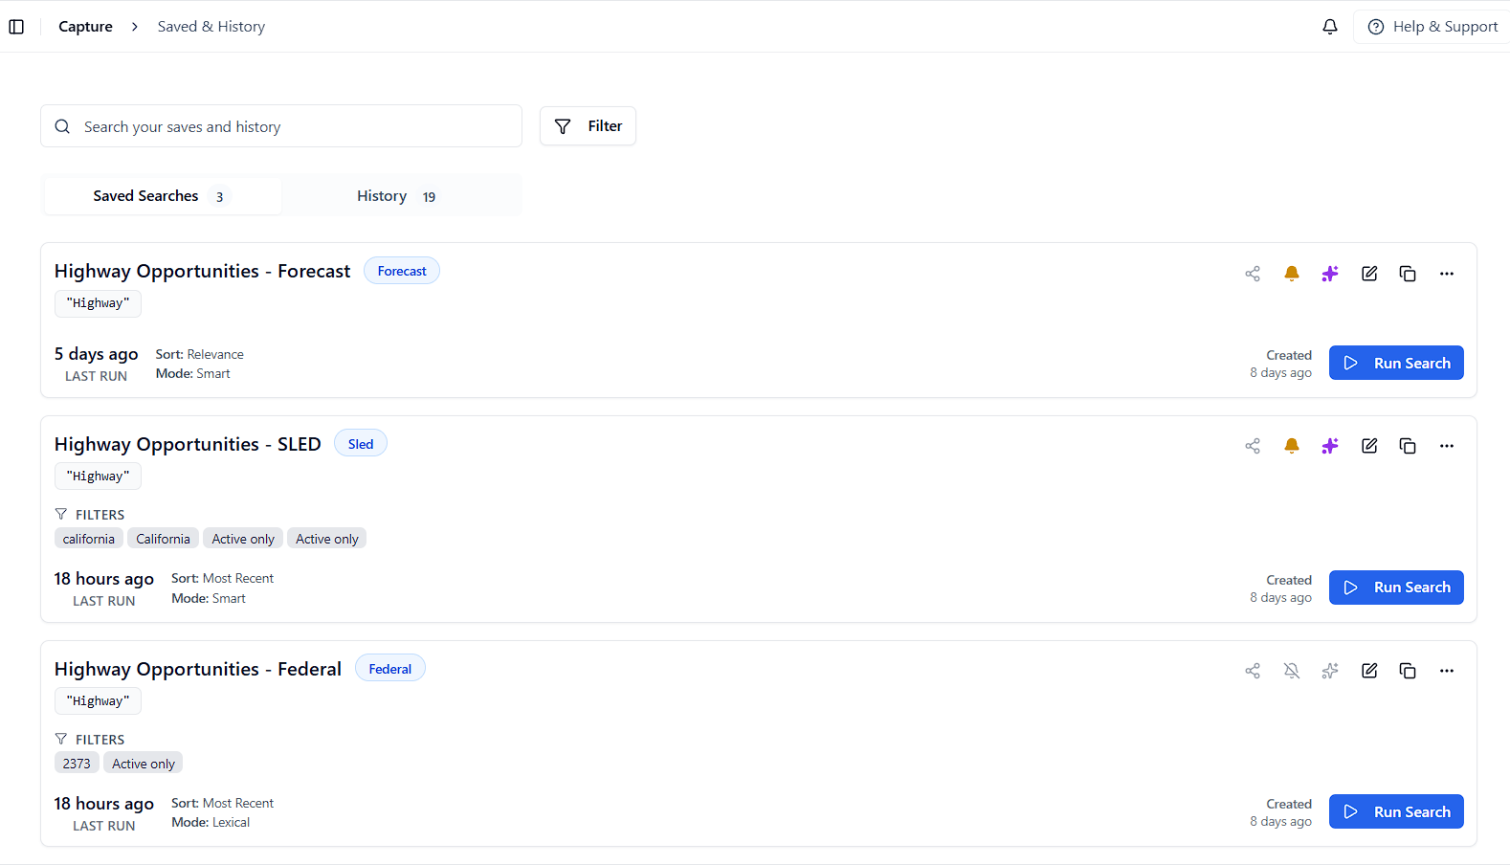Click sparkle AI icon on Forecast search

(1330, 274)
